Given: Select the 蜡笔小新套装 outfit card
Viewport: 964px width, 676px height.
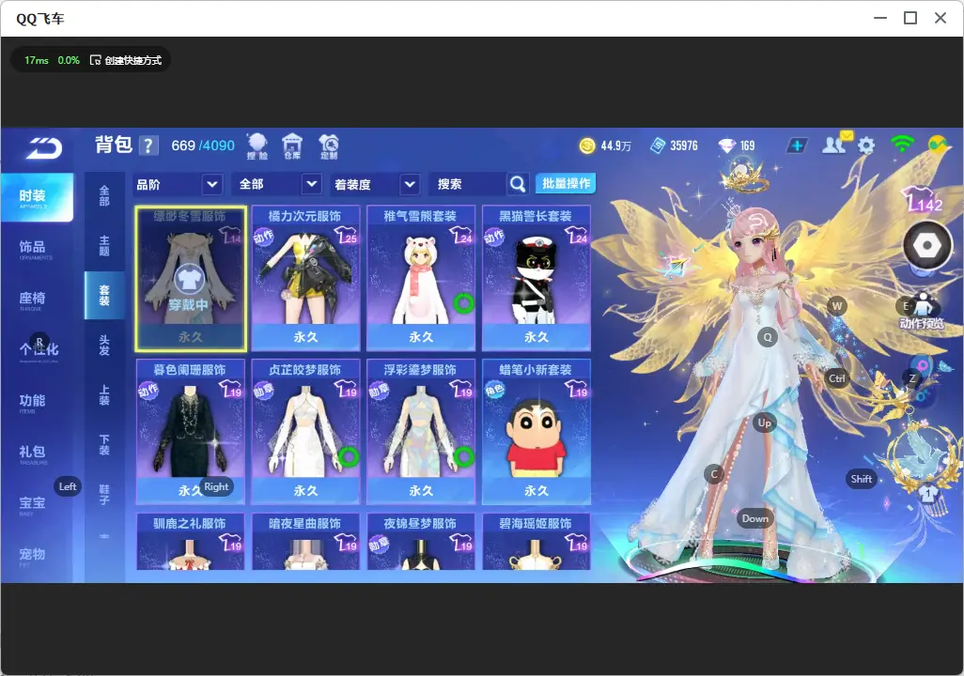Looking at the screenshot, I should [536, 432].
